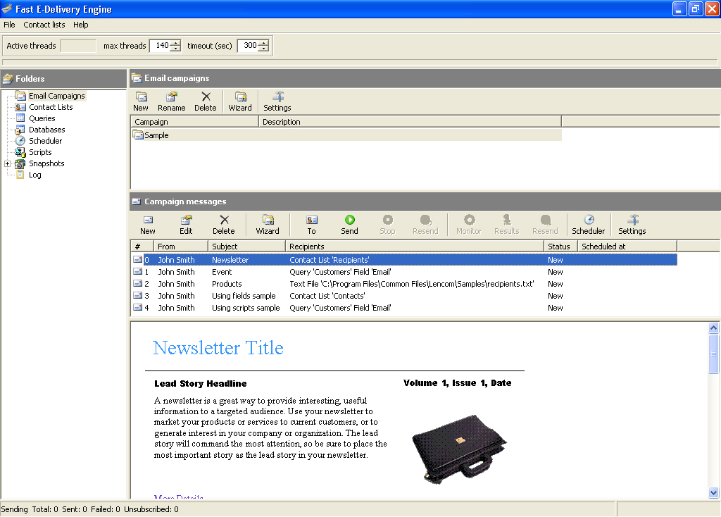Open the Help menu

[x=80, y=25]
